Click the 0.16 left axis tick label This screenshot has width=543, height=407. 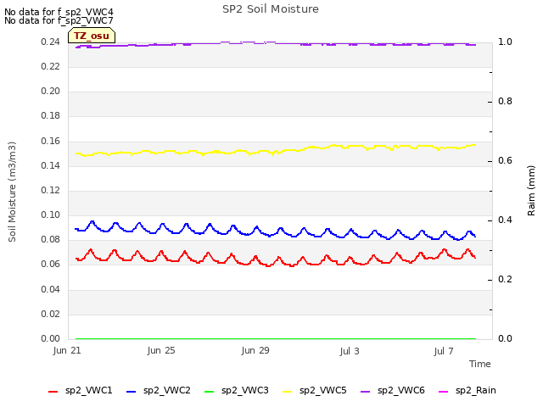[51, 142]
